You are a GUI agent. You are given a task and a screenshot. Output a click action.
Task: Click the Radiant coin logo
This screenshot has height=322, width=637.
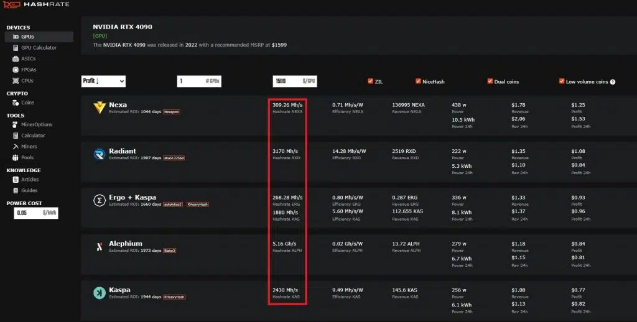[x=99, y=154]
